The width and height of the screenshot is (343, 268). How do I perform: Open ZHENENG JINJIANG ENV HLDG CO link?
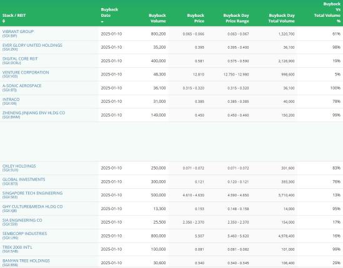[x=34, y=113]
